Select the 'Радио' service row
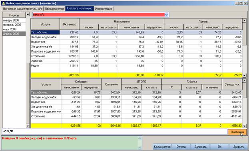Viewport: 249px width, 151px height. pos(137,65)
